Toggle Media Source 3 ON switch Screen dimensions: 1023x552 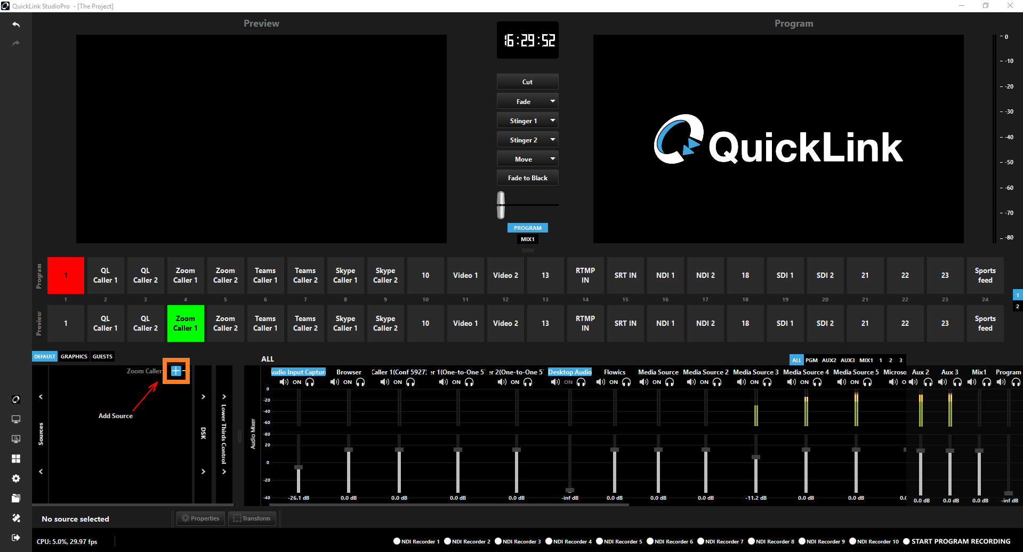(x=754, y=382)
